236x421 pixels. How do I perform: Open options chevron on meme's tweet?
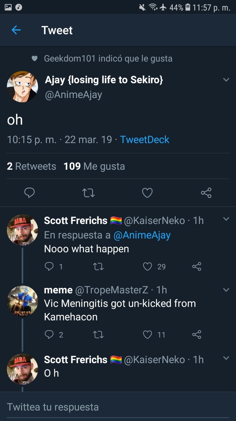[x=226, y=290]
